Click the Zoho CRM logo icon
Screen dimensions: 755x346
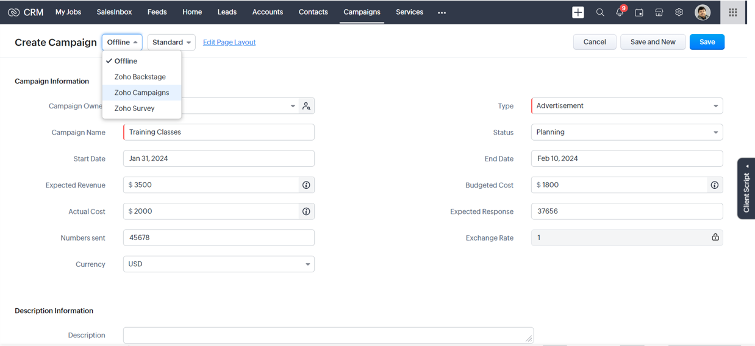[x=13, y=12]
